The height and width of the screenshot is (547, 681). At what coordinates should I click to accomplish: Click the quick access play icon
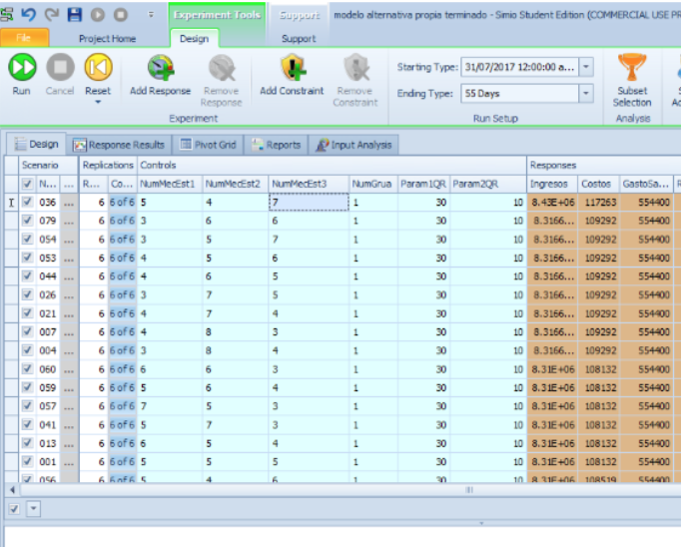click(x=98, y=15)
